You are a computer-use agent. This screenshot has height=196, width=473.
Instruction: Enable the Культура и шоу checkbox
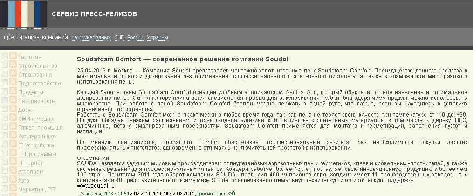[5, 135]
